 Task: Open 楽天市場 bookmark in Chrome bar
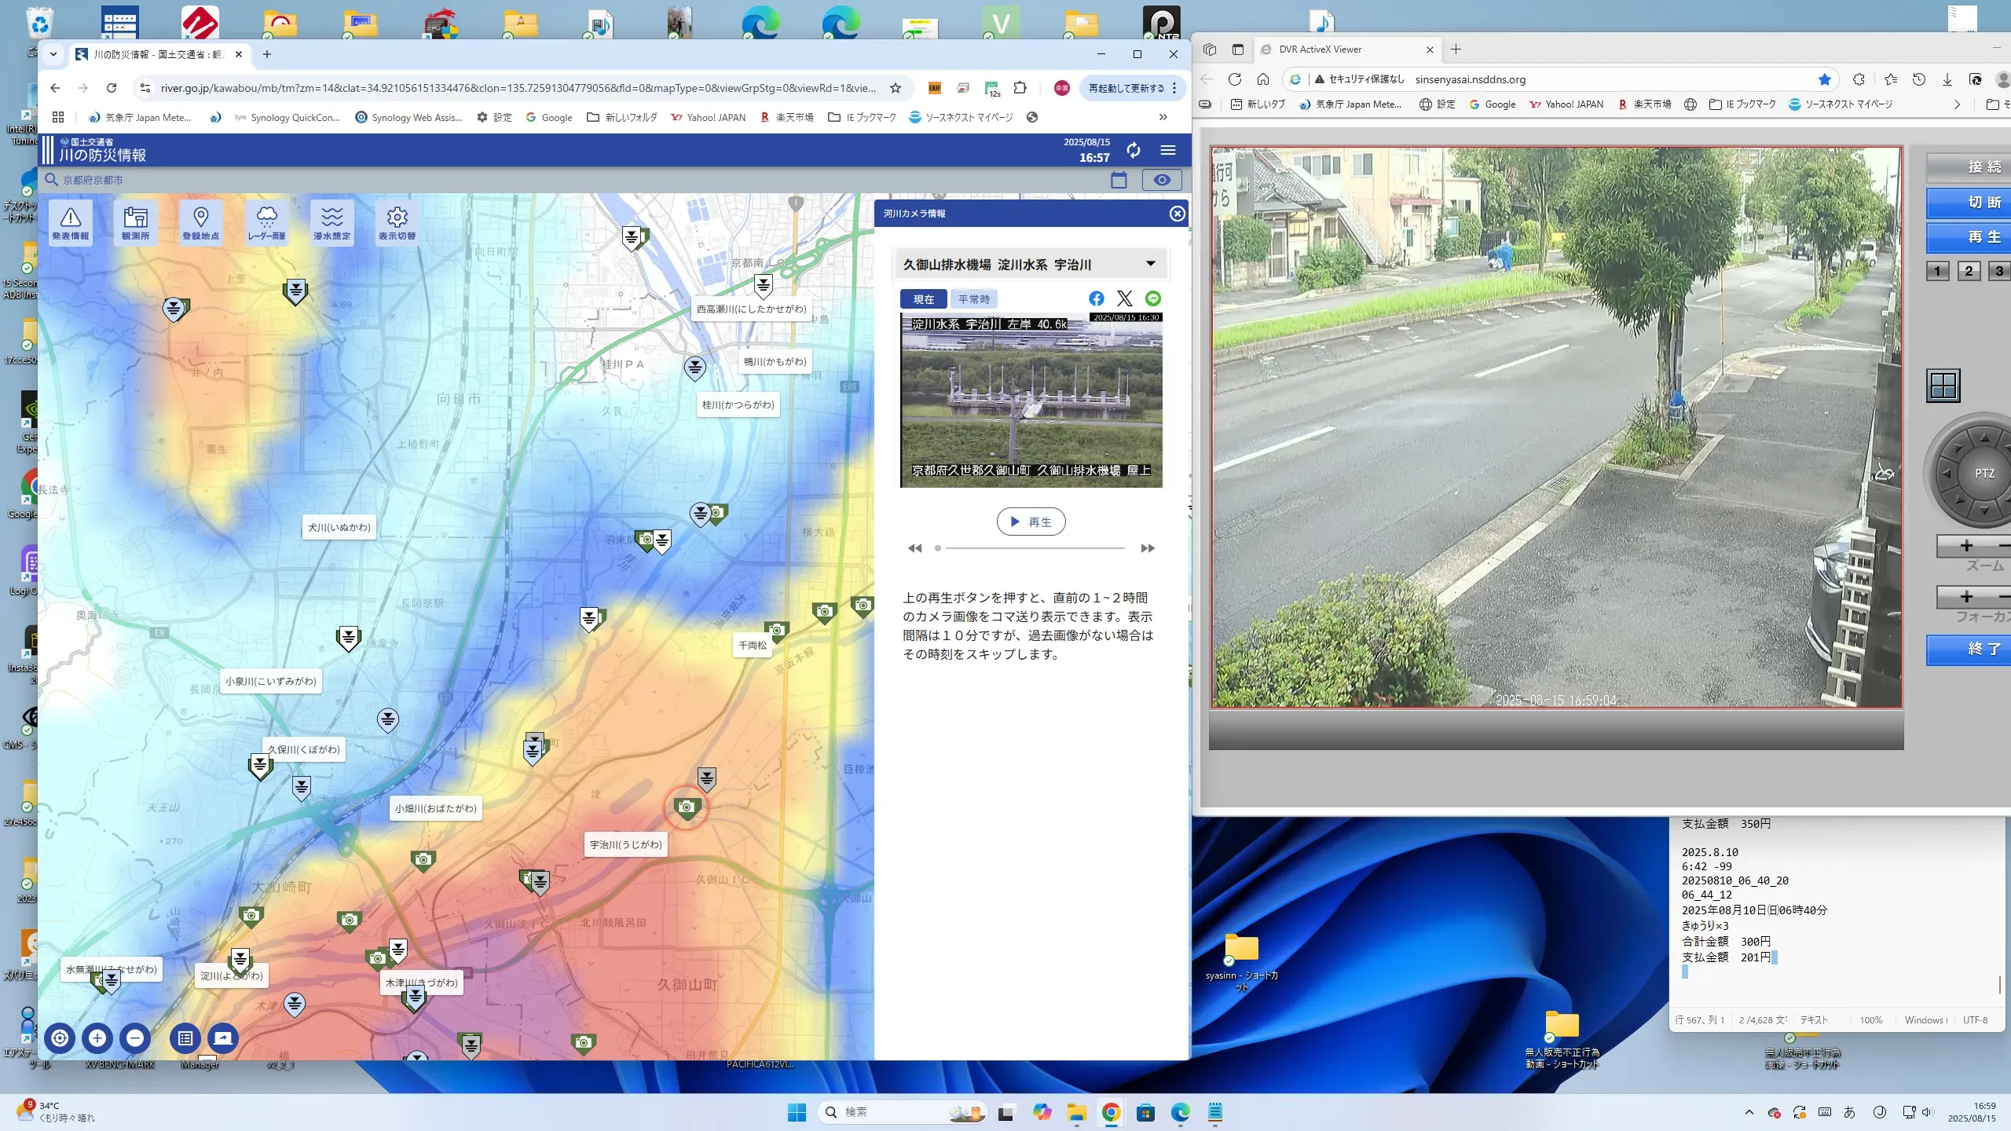[787, 117]
